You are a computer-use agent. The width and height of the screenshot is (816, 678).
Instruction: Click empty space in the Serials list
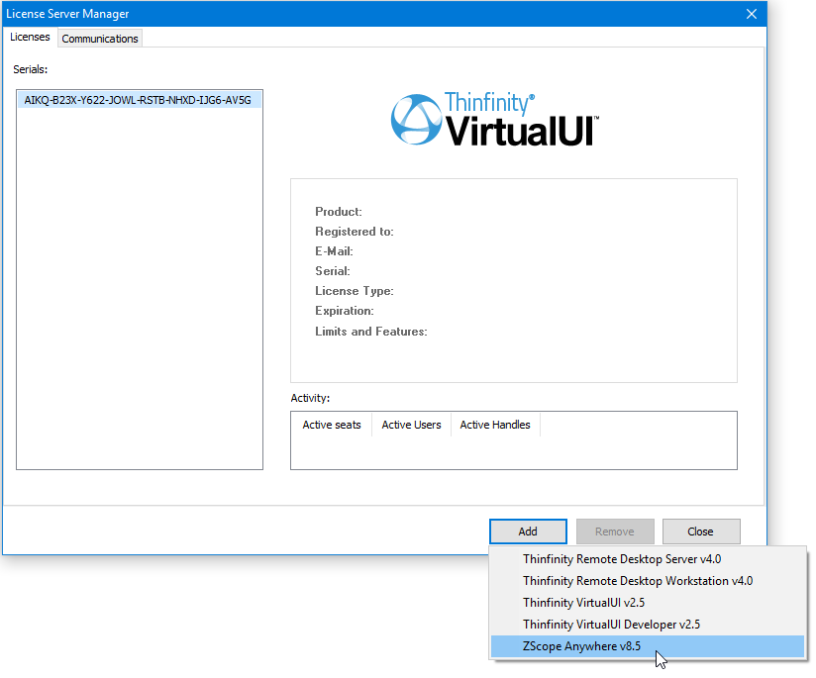click(139, 297)
